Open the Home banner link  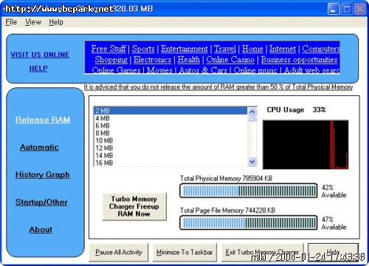[252, 49]
